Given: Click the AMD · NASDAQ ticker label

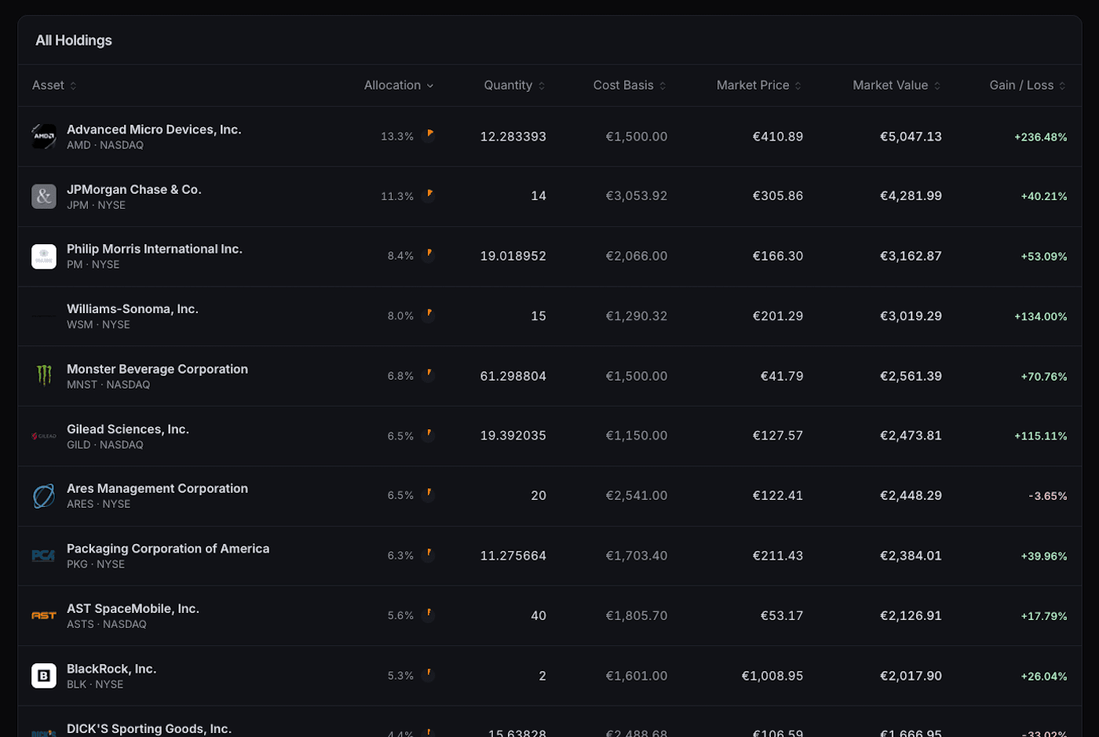Looking at the screenshot, I should 105,145.
